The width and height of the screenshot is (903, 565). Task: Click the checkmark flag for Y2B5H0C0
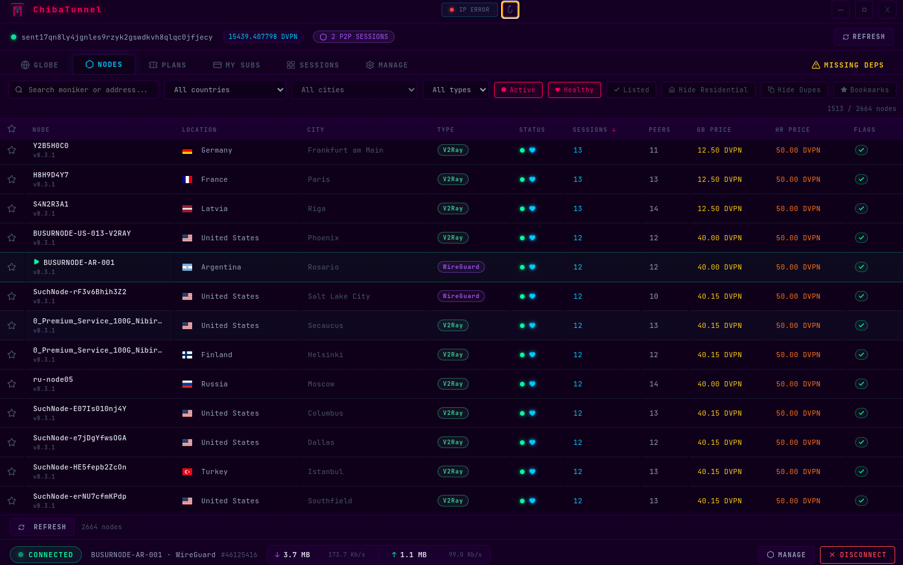tap(861, 150)
